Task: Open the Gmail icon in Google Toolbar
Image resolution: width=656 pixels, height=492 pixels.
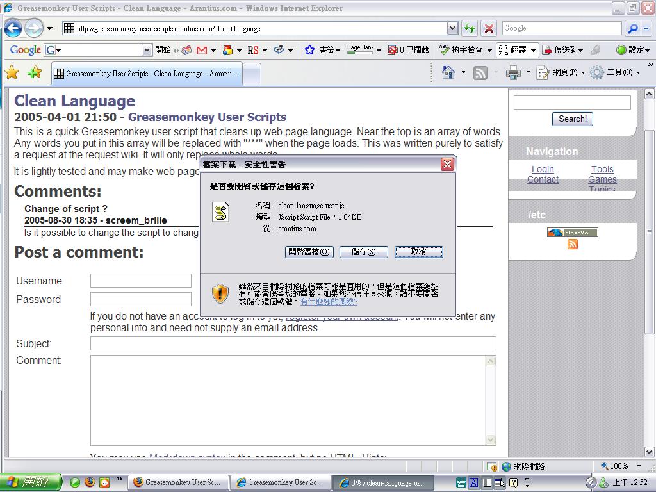Action: click(202, 50)
